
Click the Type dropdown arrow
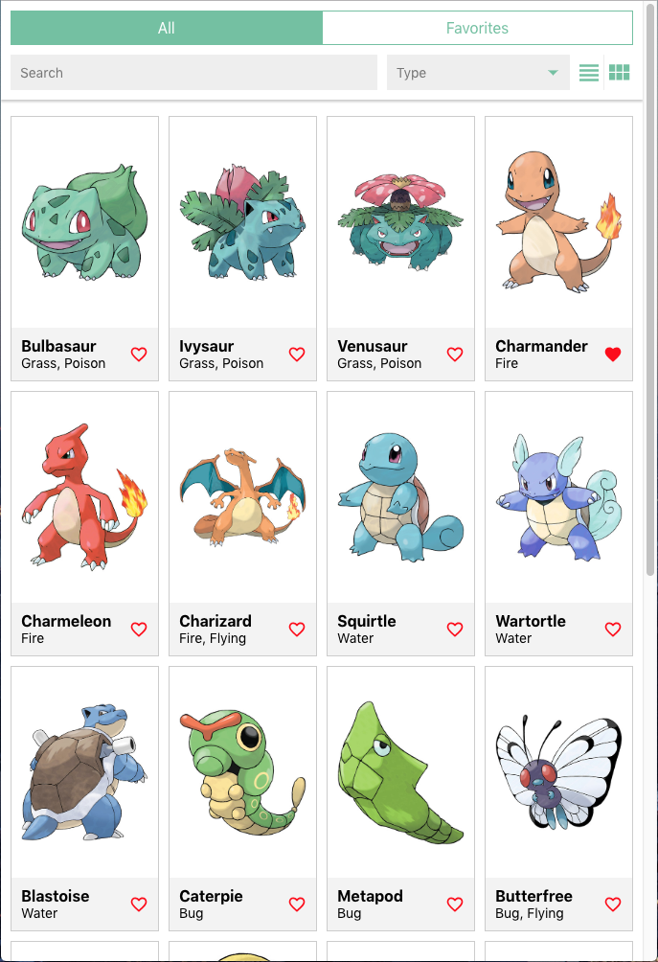(554, 73)
